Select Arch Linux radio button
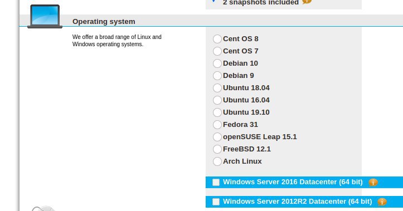This screenshot has height=211, width=403. point(217,161)
